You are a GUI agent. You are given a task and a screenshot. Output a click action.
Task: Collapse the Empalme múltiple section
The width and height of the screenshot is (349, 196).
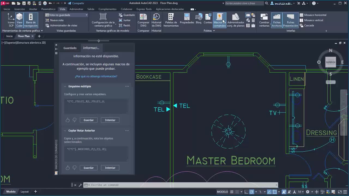[65, 87]
